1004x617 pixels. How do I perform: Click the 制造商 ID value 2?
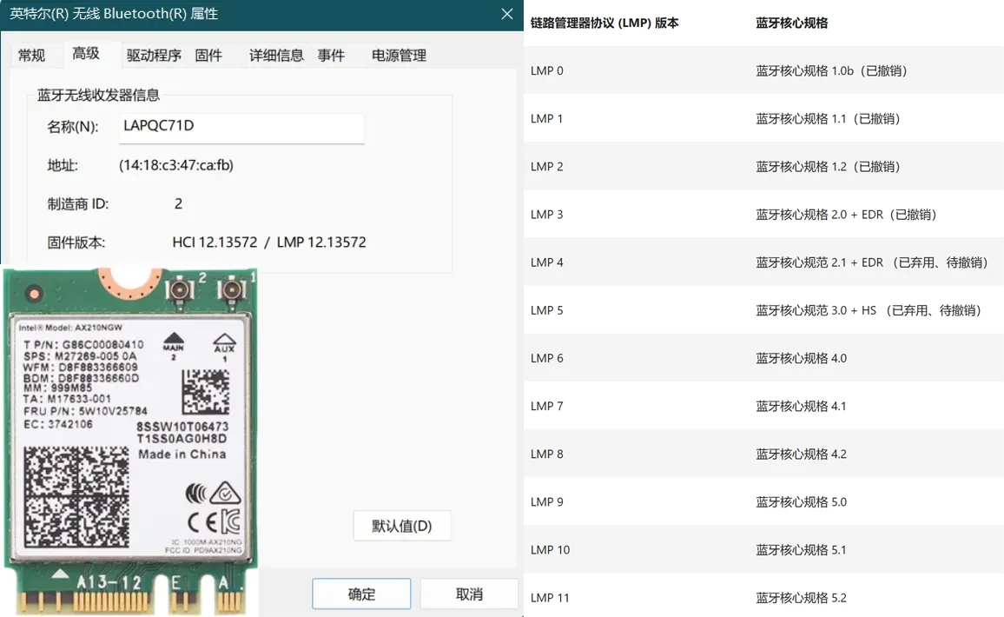(179, 203)
